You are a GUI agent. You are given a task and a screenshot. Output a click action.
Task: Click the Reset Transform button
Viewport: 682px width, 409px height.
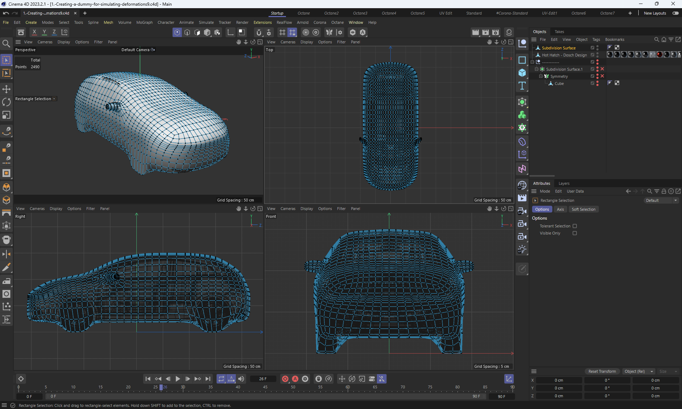pyautogui.click(x=602, y=371)
